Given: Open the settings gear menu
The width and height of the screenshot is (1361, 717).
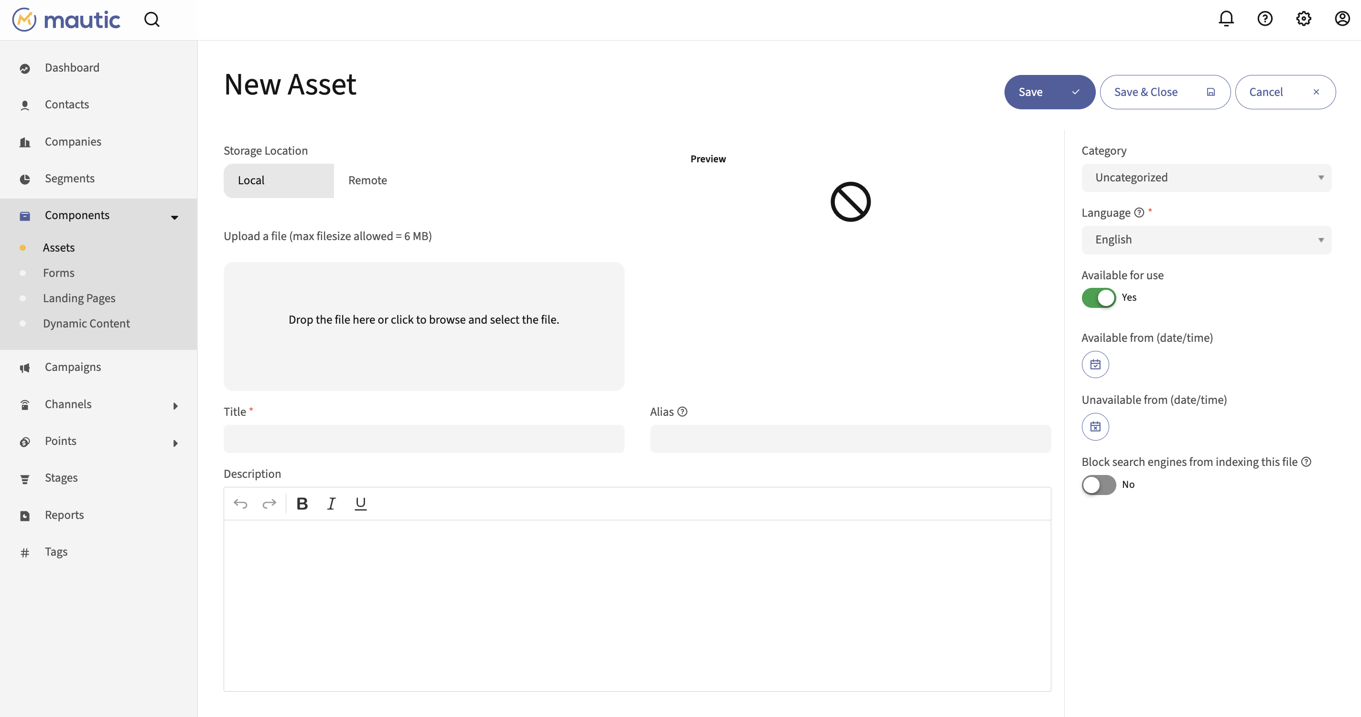Looking at the screenshot, I should (1303, 19).
